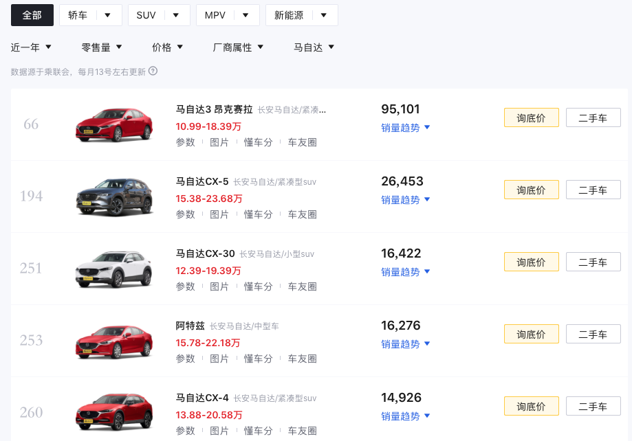Viewport: 632px width, 441px height.
Task: Open 参数 for 马自达CX-30
Action: pos(186,286)
